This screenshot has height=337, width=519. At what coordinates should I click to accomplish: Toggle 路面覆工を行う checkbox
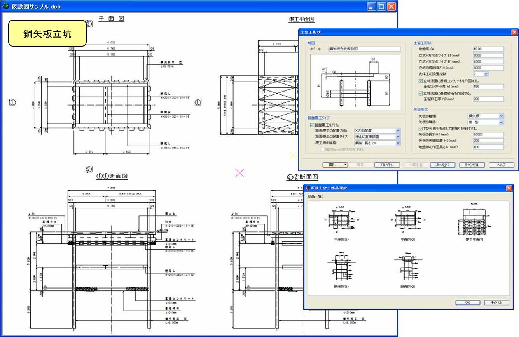click(x=312, y=125)
